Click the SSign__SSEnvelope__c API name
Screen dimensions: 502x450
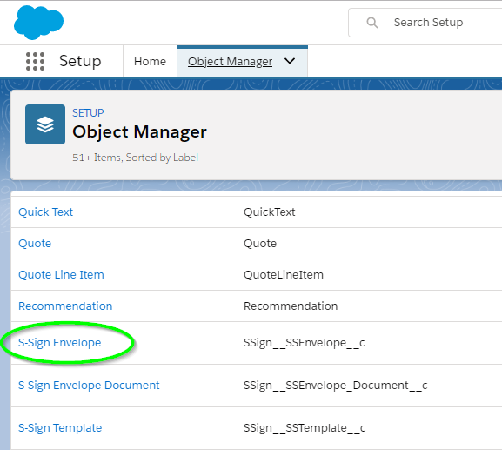coord(305,343)
